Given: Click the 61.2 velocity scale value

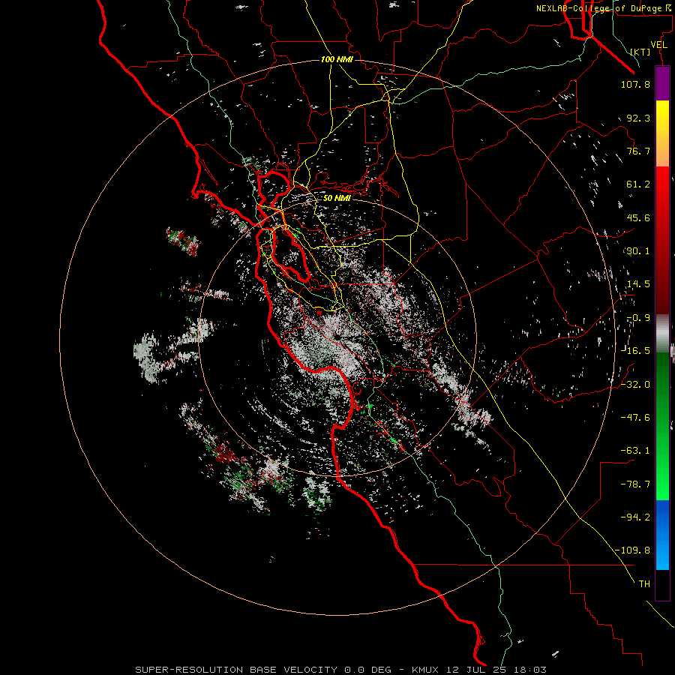Looking at the screenshot, I should 638,184.
